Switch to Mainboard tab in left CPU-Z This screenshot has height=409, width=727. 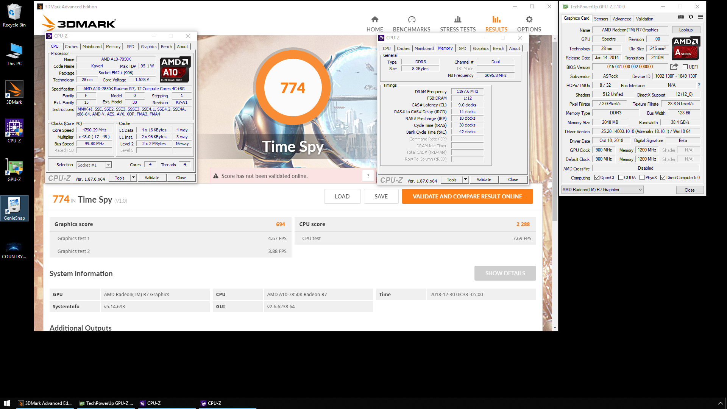pos(92,47)
